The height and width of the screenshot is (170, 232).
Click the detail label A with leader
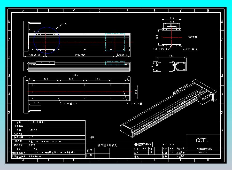point(66,24)
